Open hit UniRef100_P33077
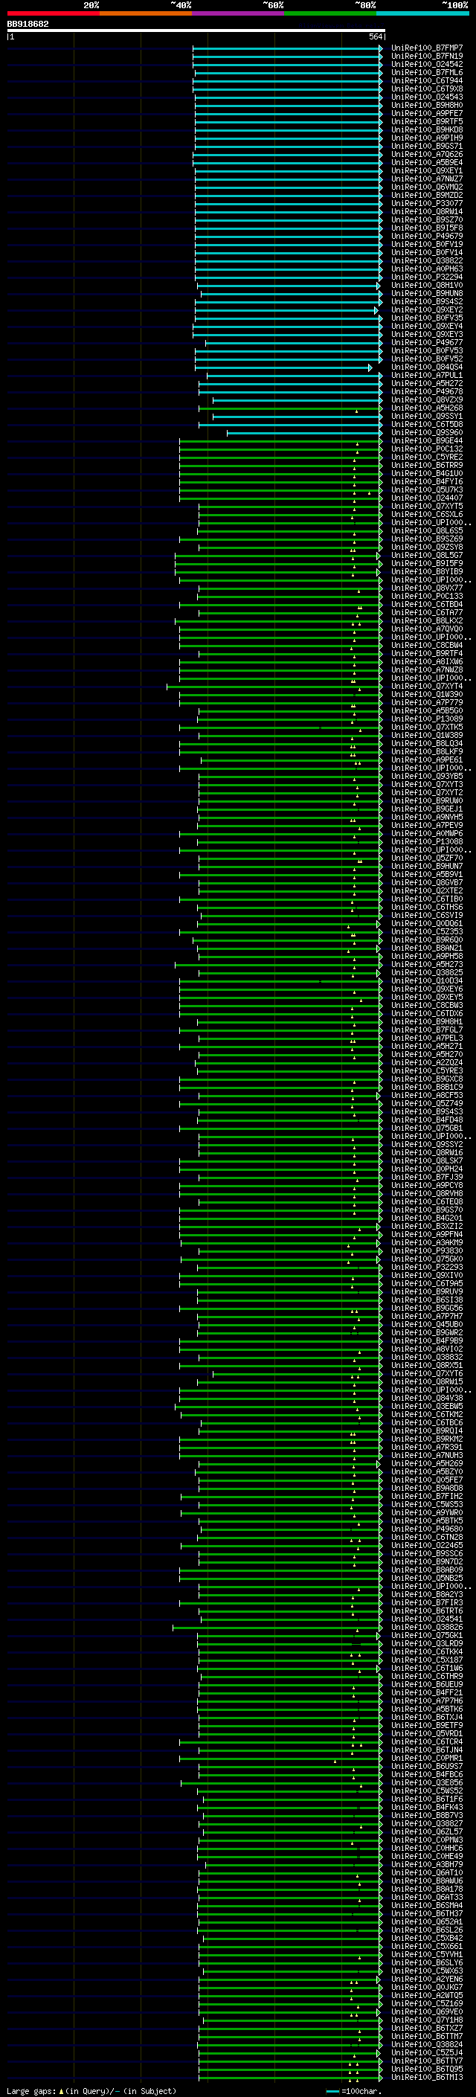476x2097 pixels. 427,204
